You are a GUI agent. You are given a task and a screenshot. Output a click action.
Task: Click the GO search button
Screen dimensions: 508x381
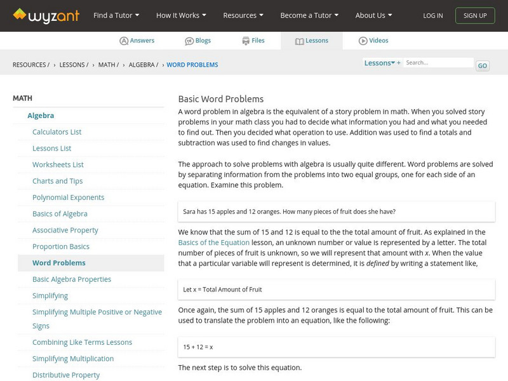pyautogui.click(x=483, y=65)
